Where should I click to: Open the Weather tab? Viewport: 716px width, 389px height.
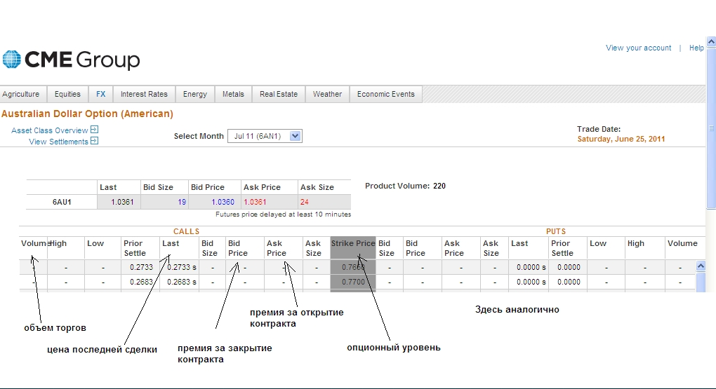click(327, 94)
